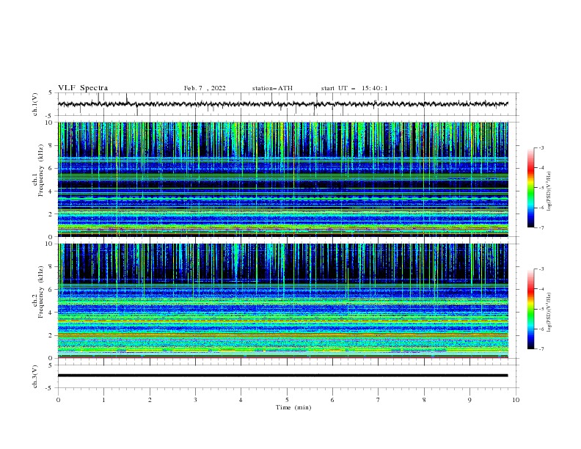
Task: Click inside the ch.1 spectrogram panel
Action: [282, 179]
